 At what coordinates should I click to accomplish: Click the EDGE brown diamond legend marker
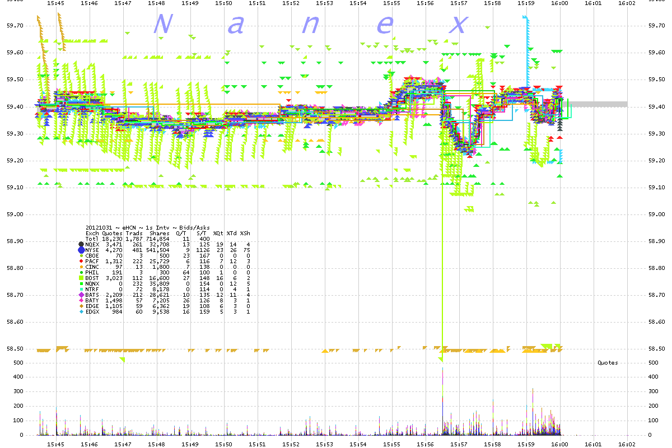[x=81, y=306]
